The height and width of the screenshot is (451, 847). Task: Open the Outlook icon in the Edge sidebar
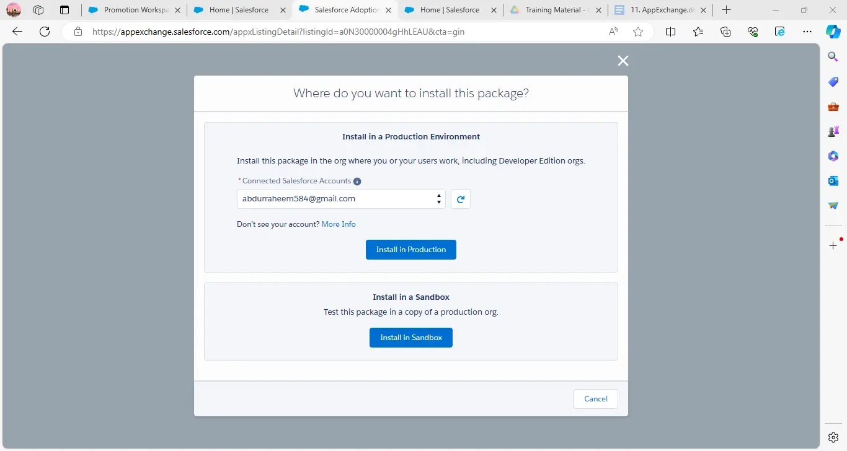click(833, 181)
